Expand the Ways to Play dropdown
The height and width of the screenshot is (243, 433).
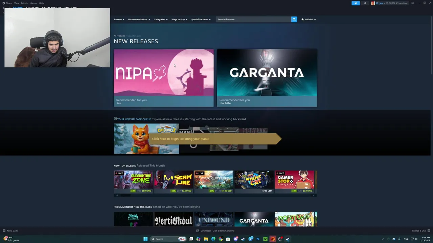(179, 19)
